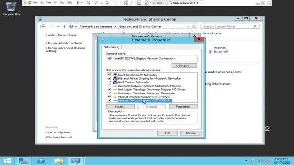
Task: Enable Microsoft Network Adapter Multiplexor Protocol checkbox
Action: (109, 86)
